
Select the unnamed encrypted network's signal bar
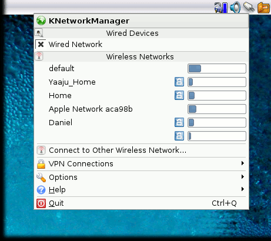[217, 136]
